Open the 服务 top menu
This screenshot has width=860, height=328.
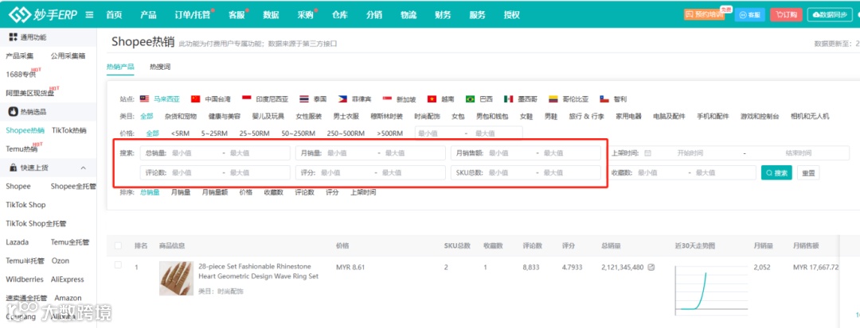(x=477, y=15)
